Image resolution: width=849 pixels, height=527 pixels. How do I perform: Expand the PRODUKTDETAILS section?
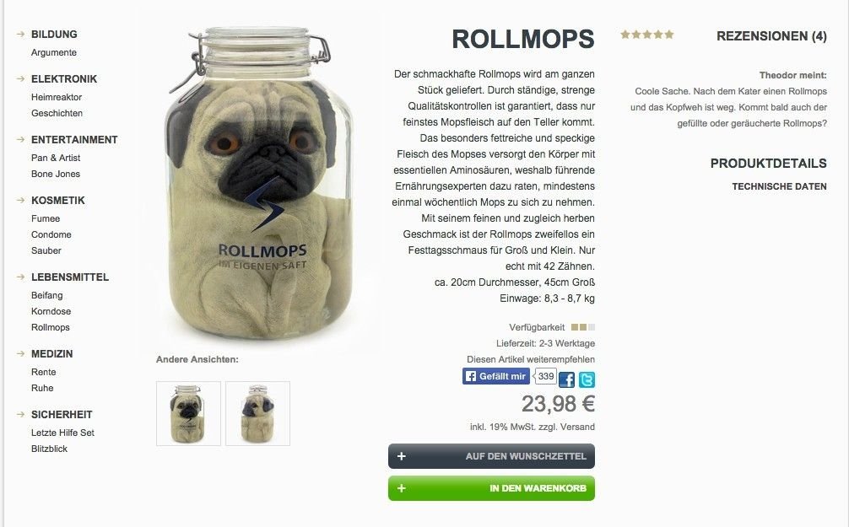pyautogui.click(x=768, y=164)
